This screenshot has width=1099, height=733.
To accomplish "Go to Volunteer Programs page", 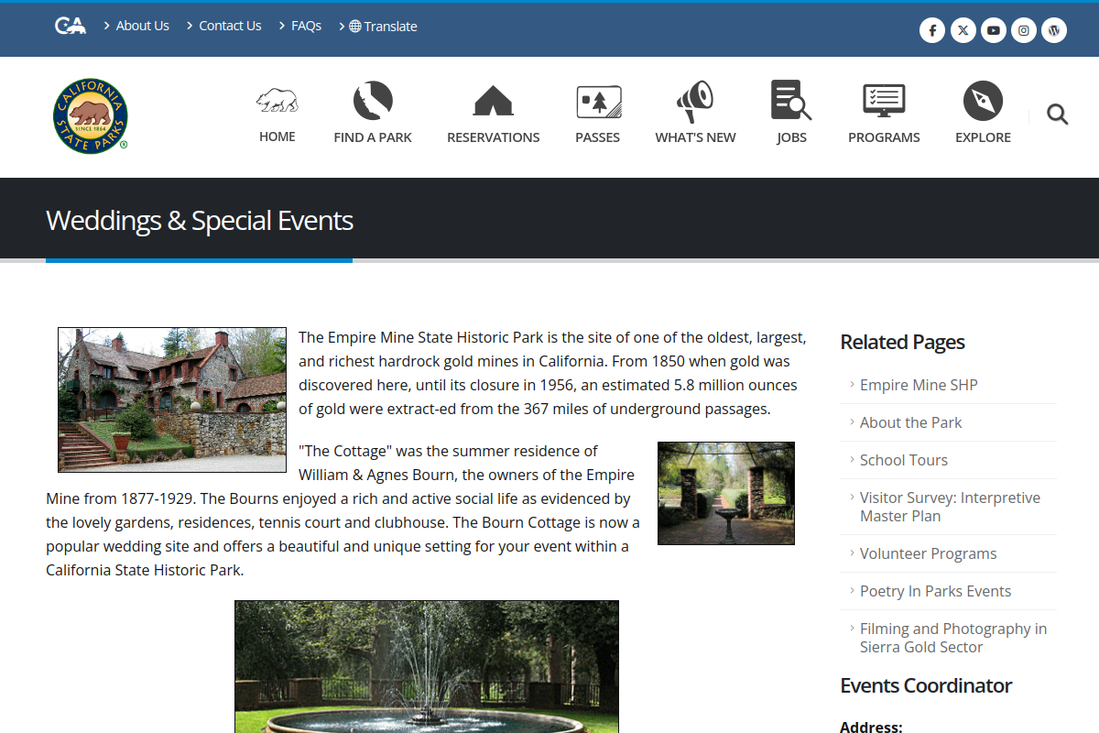I will click(928, 553).
